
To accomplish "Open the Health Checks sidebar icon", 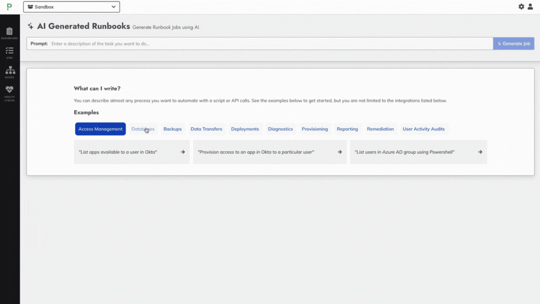I will [x=9, y=92].
